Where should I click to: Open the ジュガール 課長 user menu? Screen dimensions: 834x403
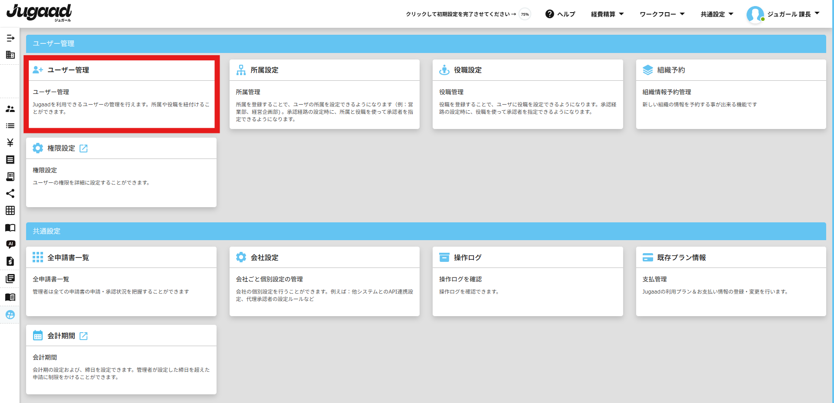point(783,14)
